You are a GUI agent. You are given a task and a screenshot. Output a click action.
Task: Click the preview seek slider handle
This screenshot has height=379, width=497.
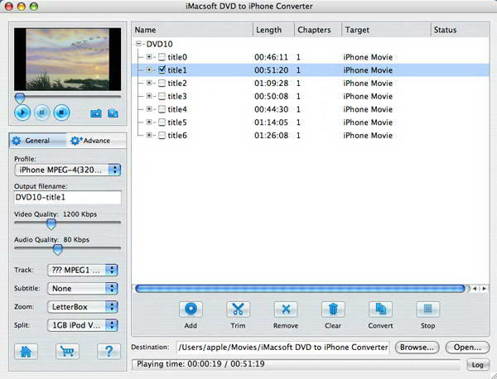(20, 98)
